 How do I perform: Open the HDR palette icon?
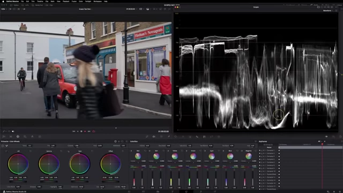[x=25, y=137]
